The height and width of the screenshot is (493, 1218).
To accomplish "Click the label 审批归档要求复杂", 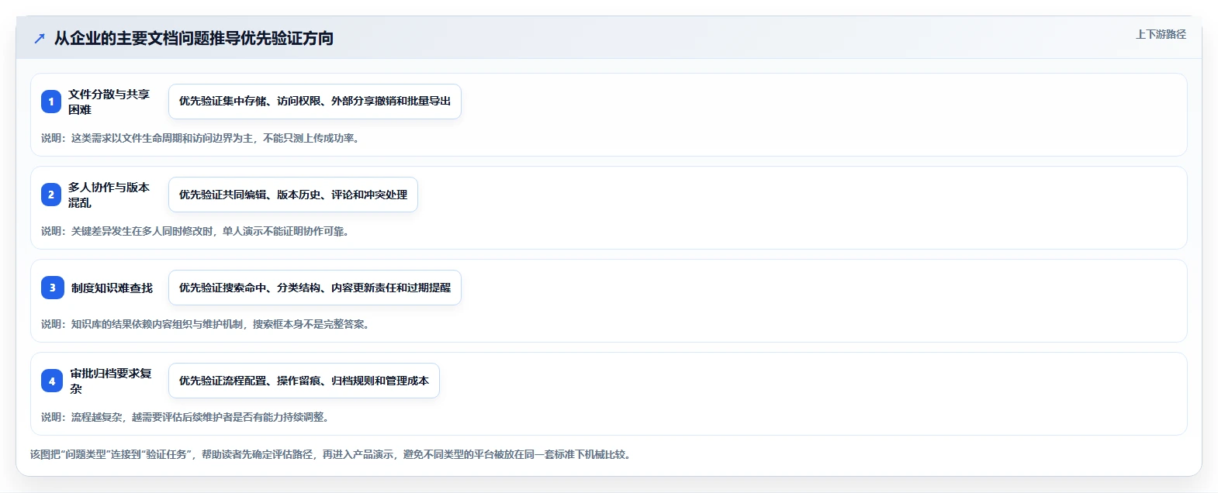I will tap(111, 381).
